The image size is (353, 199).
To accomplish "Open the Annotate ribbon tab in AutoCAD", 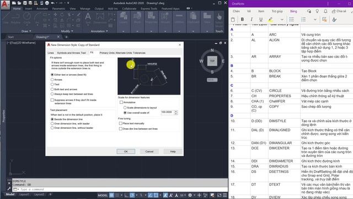I will point(42,9).
